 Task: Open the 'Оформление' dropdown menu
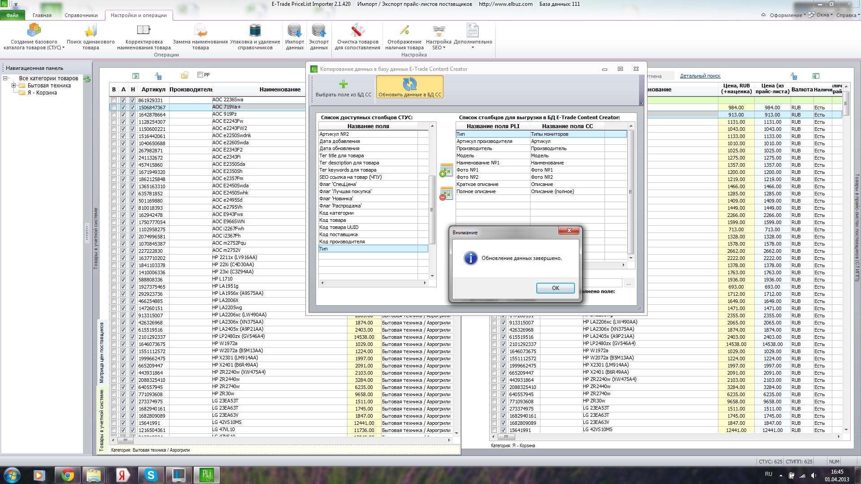coord(787,15)
